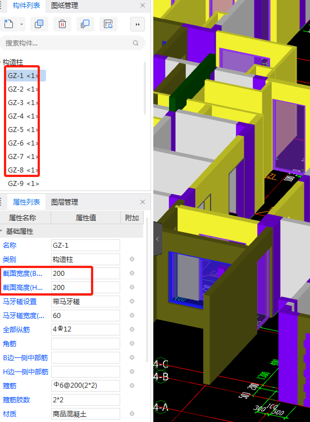
Task: Open 马牙槎设置 value 带马牙槎
Action: point(85,301)
